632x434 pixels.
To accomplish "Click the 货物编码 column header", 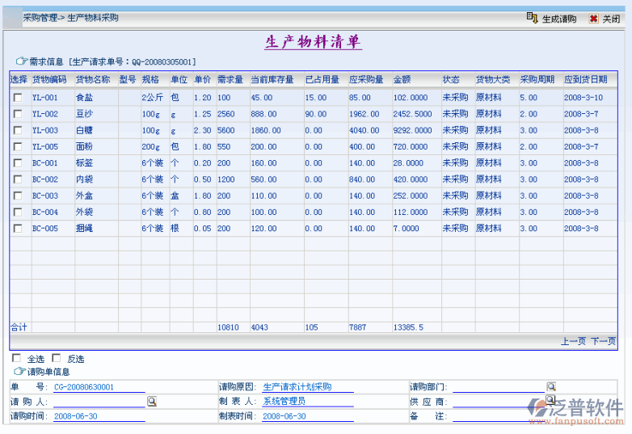I will point(48,79).
